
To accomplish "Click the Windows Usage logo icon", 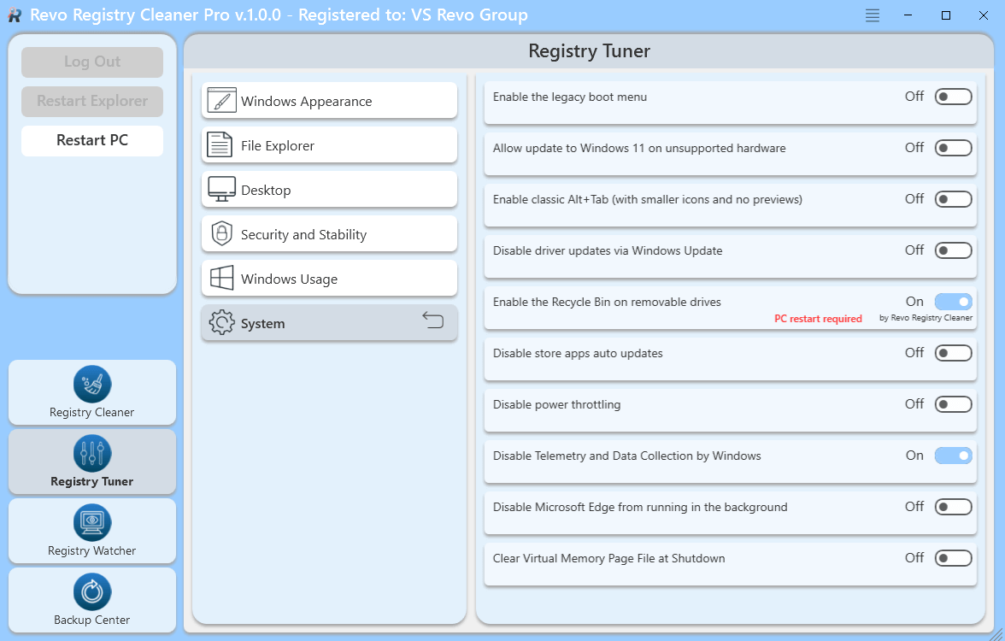I will click(221, 279).
